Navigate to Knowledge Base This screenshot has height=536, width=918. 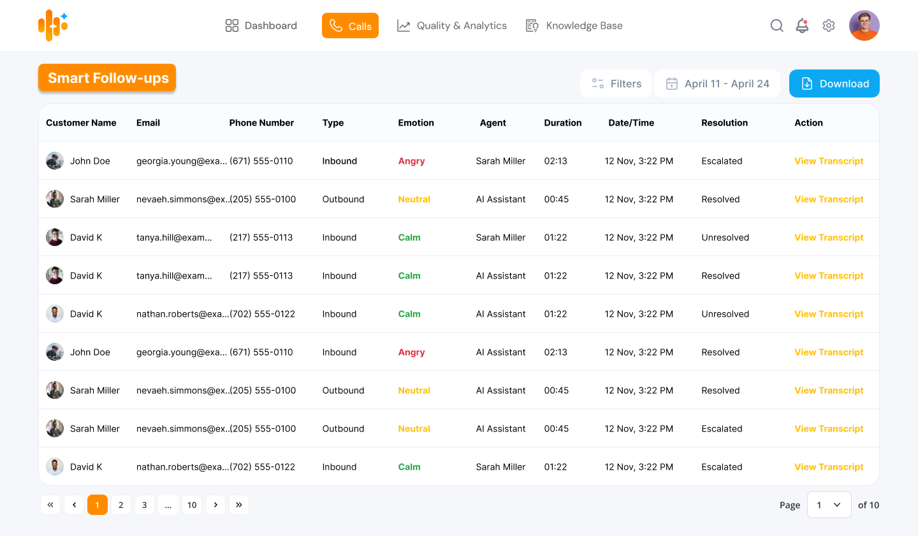(574, 25)
